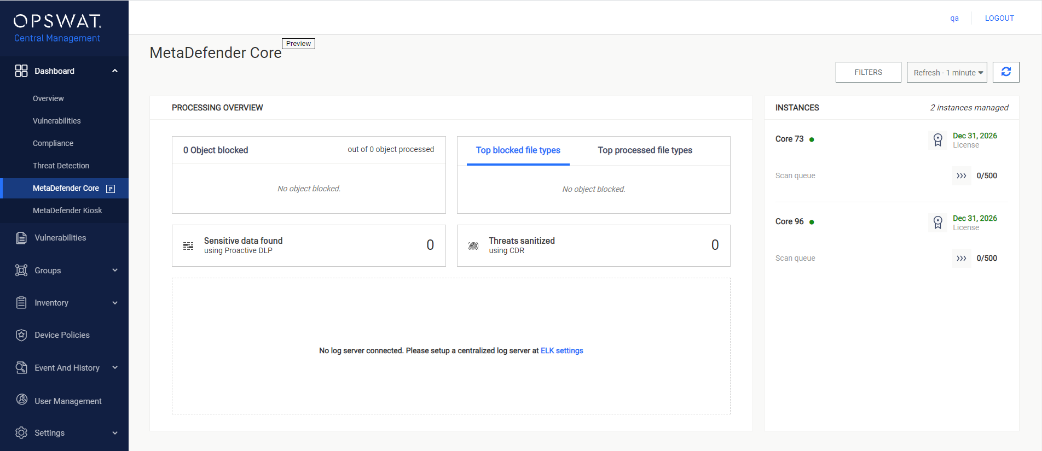Click the out of 0 object processed text
This screenshot has height=451, width=1042.
[x=391, y=149]
